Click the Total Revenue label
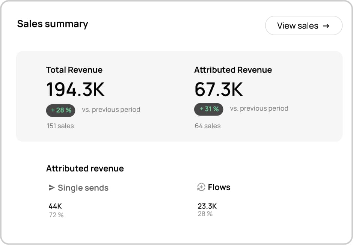Viewport: 353px width, 245px height. coord(74,70)
